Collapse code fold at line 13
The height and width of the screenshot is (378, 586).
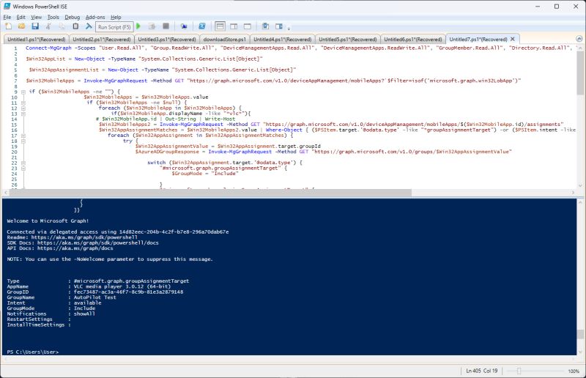[23, 114]
